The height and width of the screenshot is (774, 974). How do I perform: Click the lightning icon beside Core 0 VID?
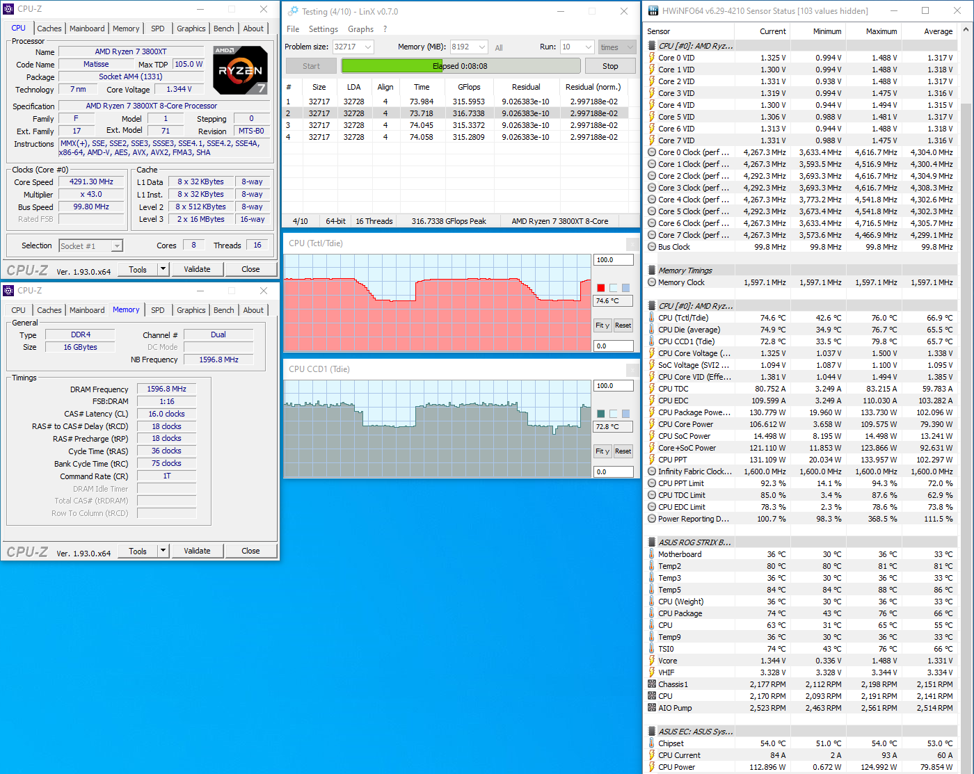click(652, 58)
